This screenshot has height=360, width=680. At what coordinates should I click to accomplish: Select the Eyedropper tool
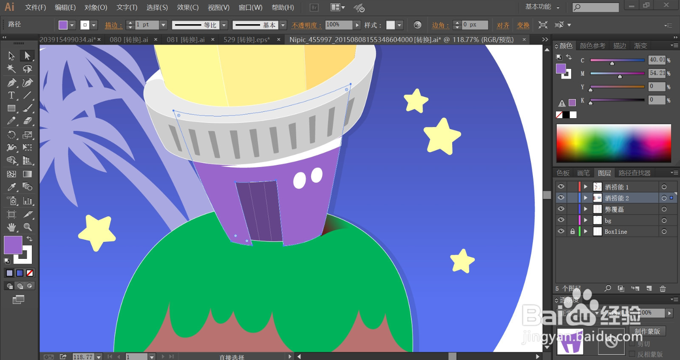[x=11, y=187]
